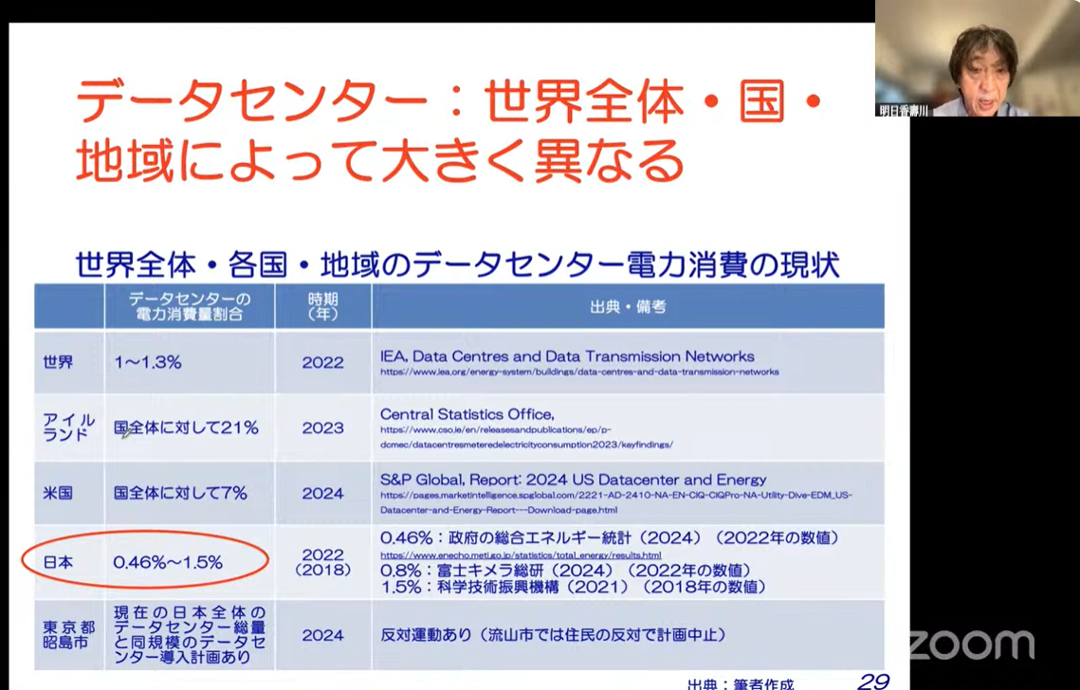Viewport: 1080px width, 690px height.
Task: Click the 出典・備考 column header
Action: click(x=627, y=306)
